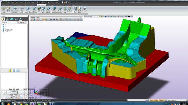188x105 pixels.
Task: Switch to the Sheet Metal ribbon tab
Action: (32, 5)
